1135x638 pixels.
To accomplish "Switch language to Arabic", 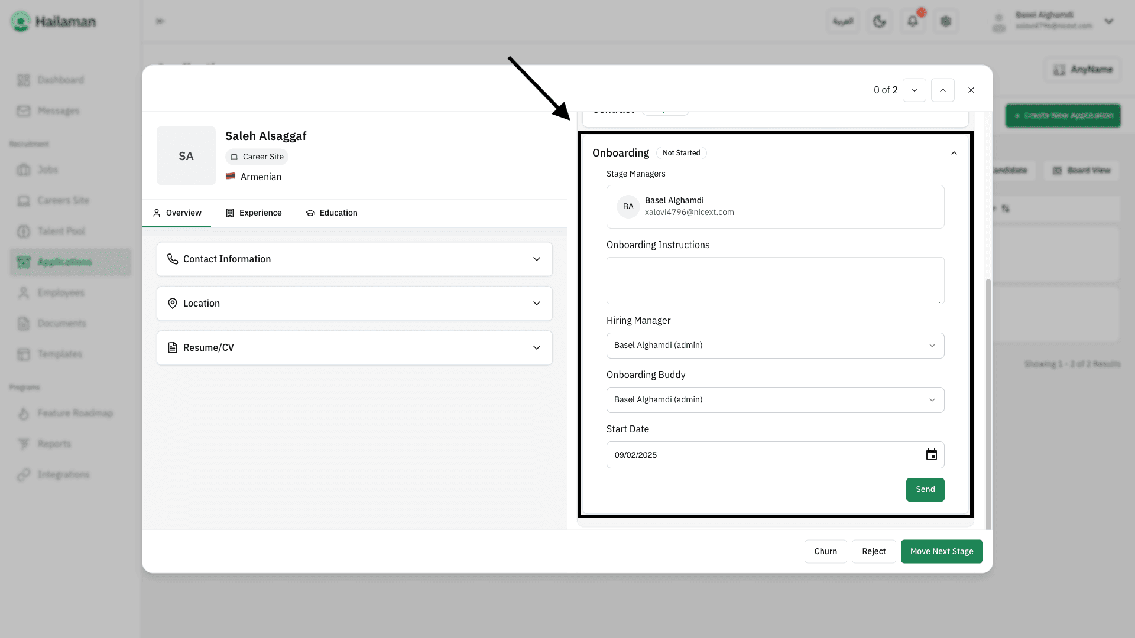I will 842,21.
